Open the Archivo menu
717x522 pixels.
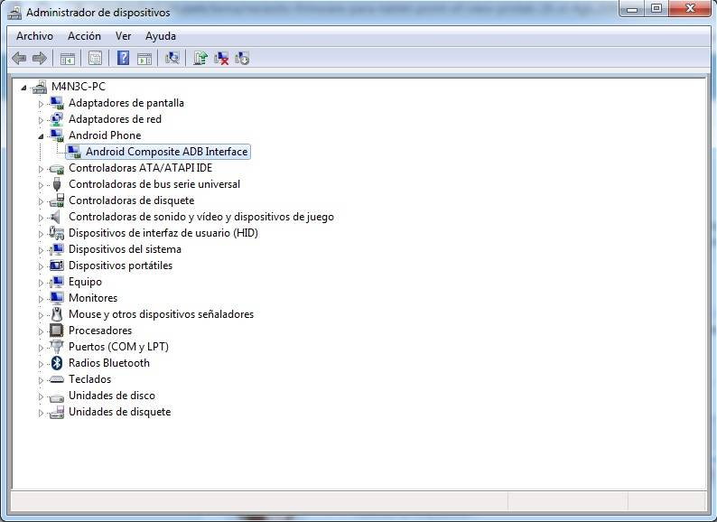[34, 36]
